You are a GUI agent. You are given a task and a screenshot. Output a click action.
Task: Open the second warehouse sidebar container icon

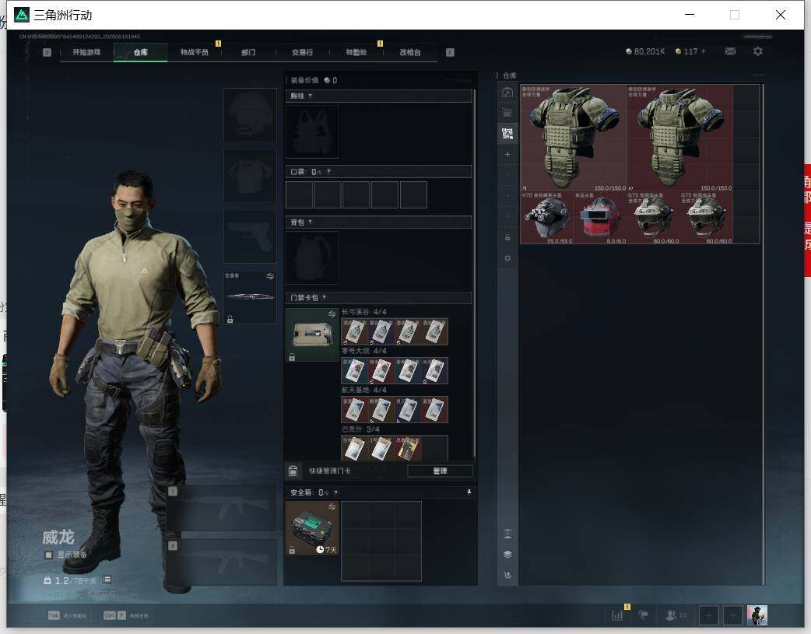click(x=507, y=113)
